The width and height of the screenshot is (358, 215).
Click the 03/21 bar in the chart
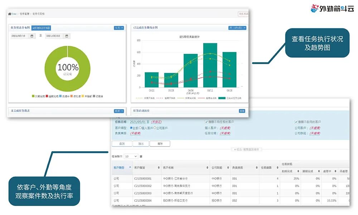(x=151, y=80)
